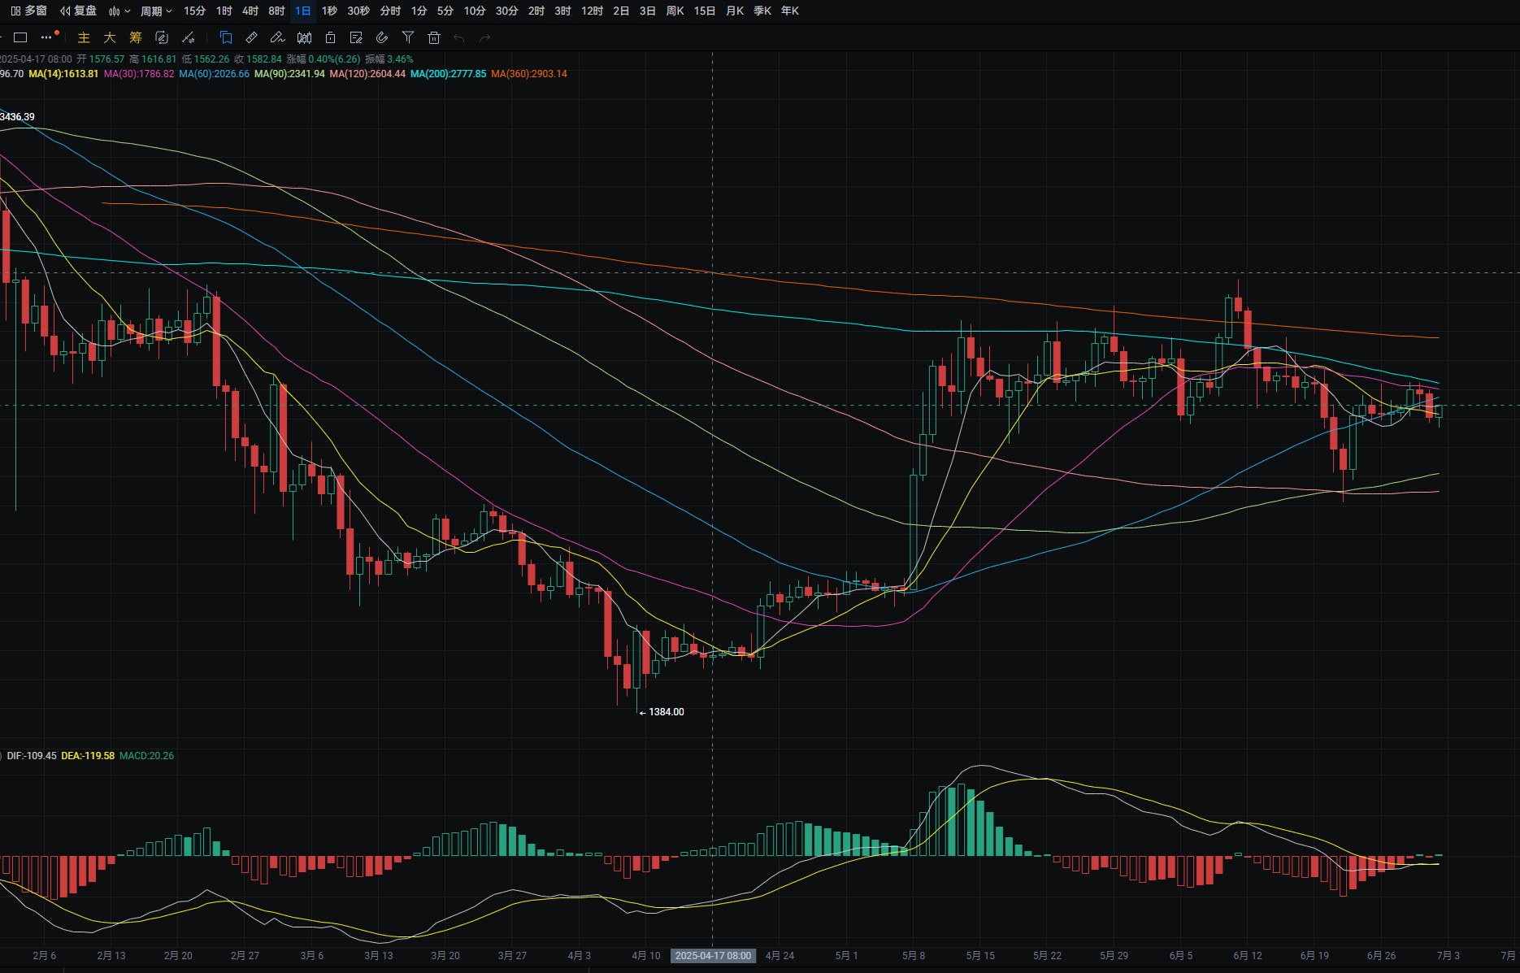1520x973 pixels.
Task: Open the 多窗 multi-window layout
Action: 28,11
